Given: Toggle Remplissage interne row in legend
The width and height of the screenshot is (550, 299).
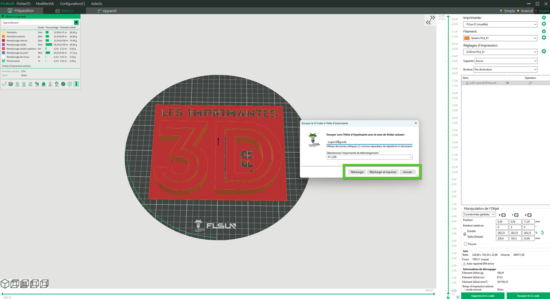Looking at the screenshot, I should [x=40, y=41].
